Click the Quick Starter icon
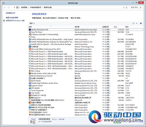This screenshot has height=127, width=146. pos(30,81)
